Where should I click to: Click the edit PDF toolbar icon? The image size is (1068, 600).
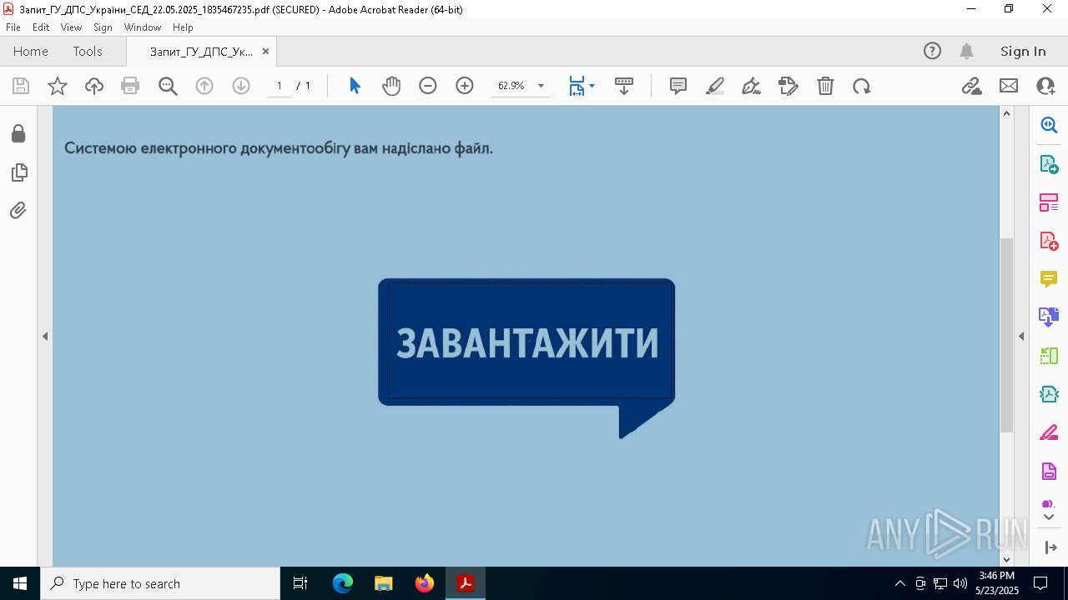pyautogui.click(x=788, y=86)
